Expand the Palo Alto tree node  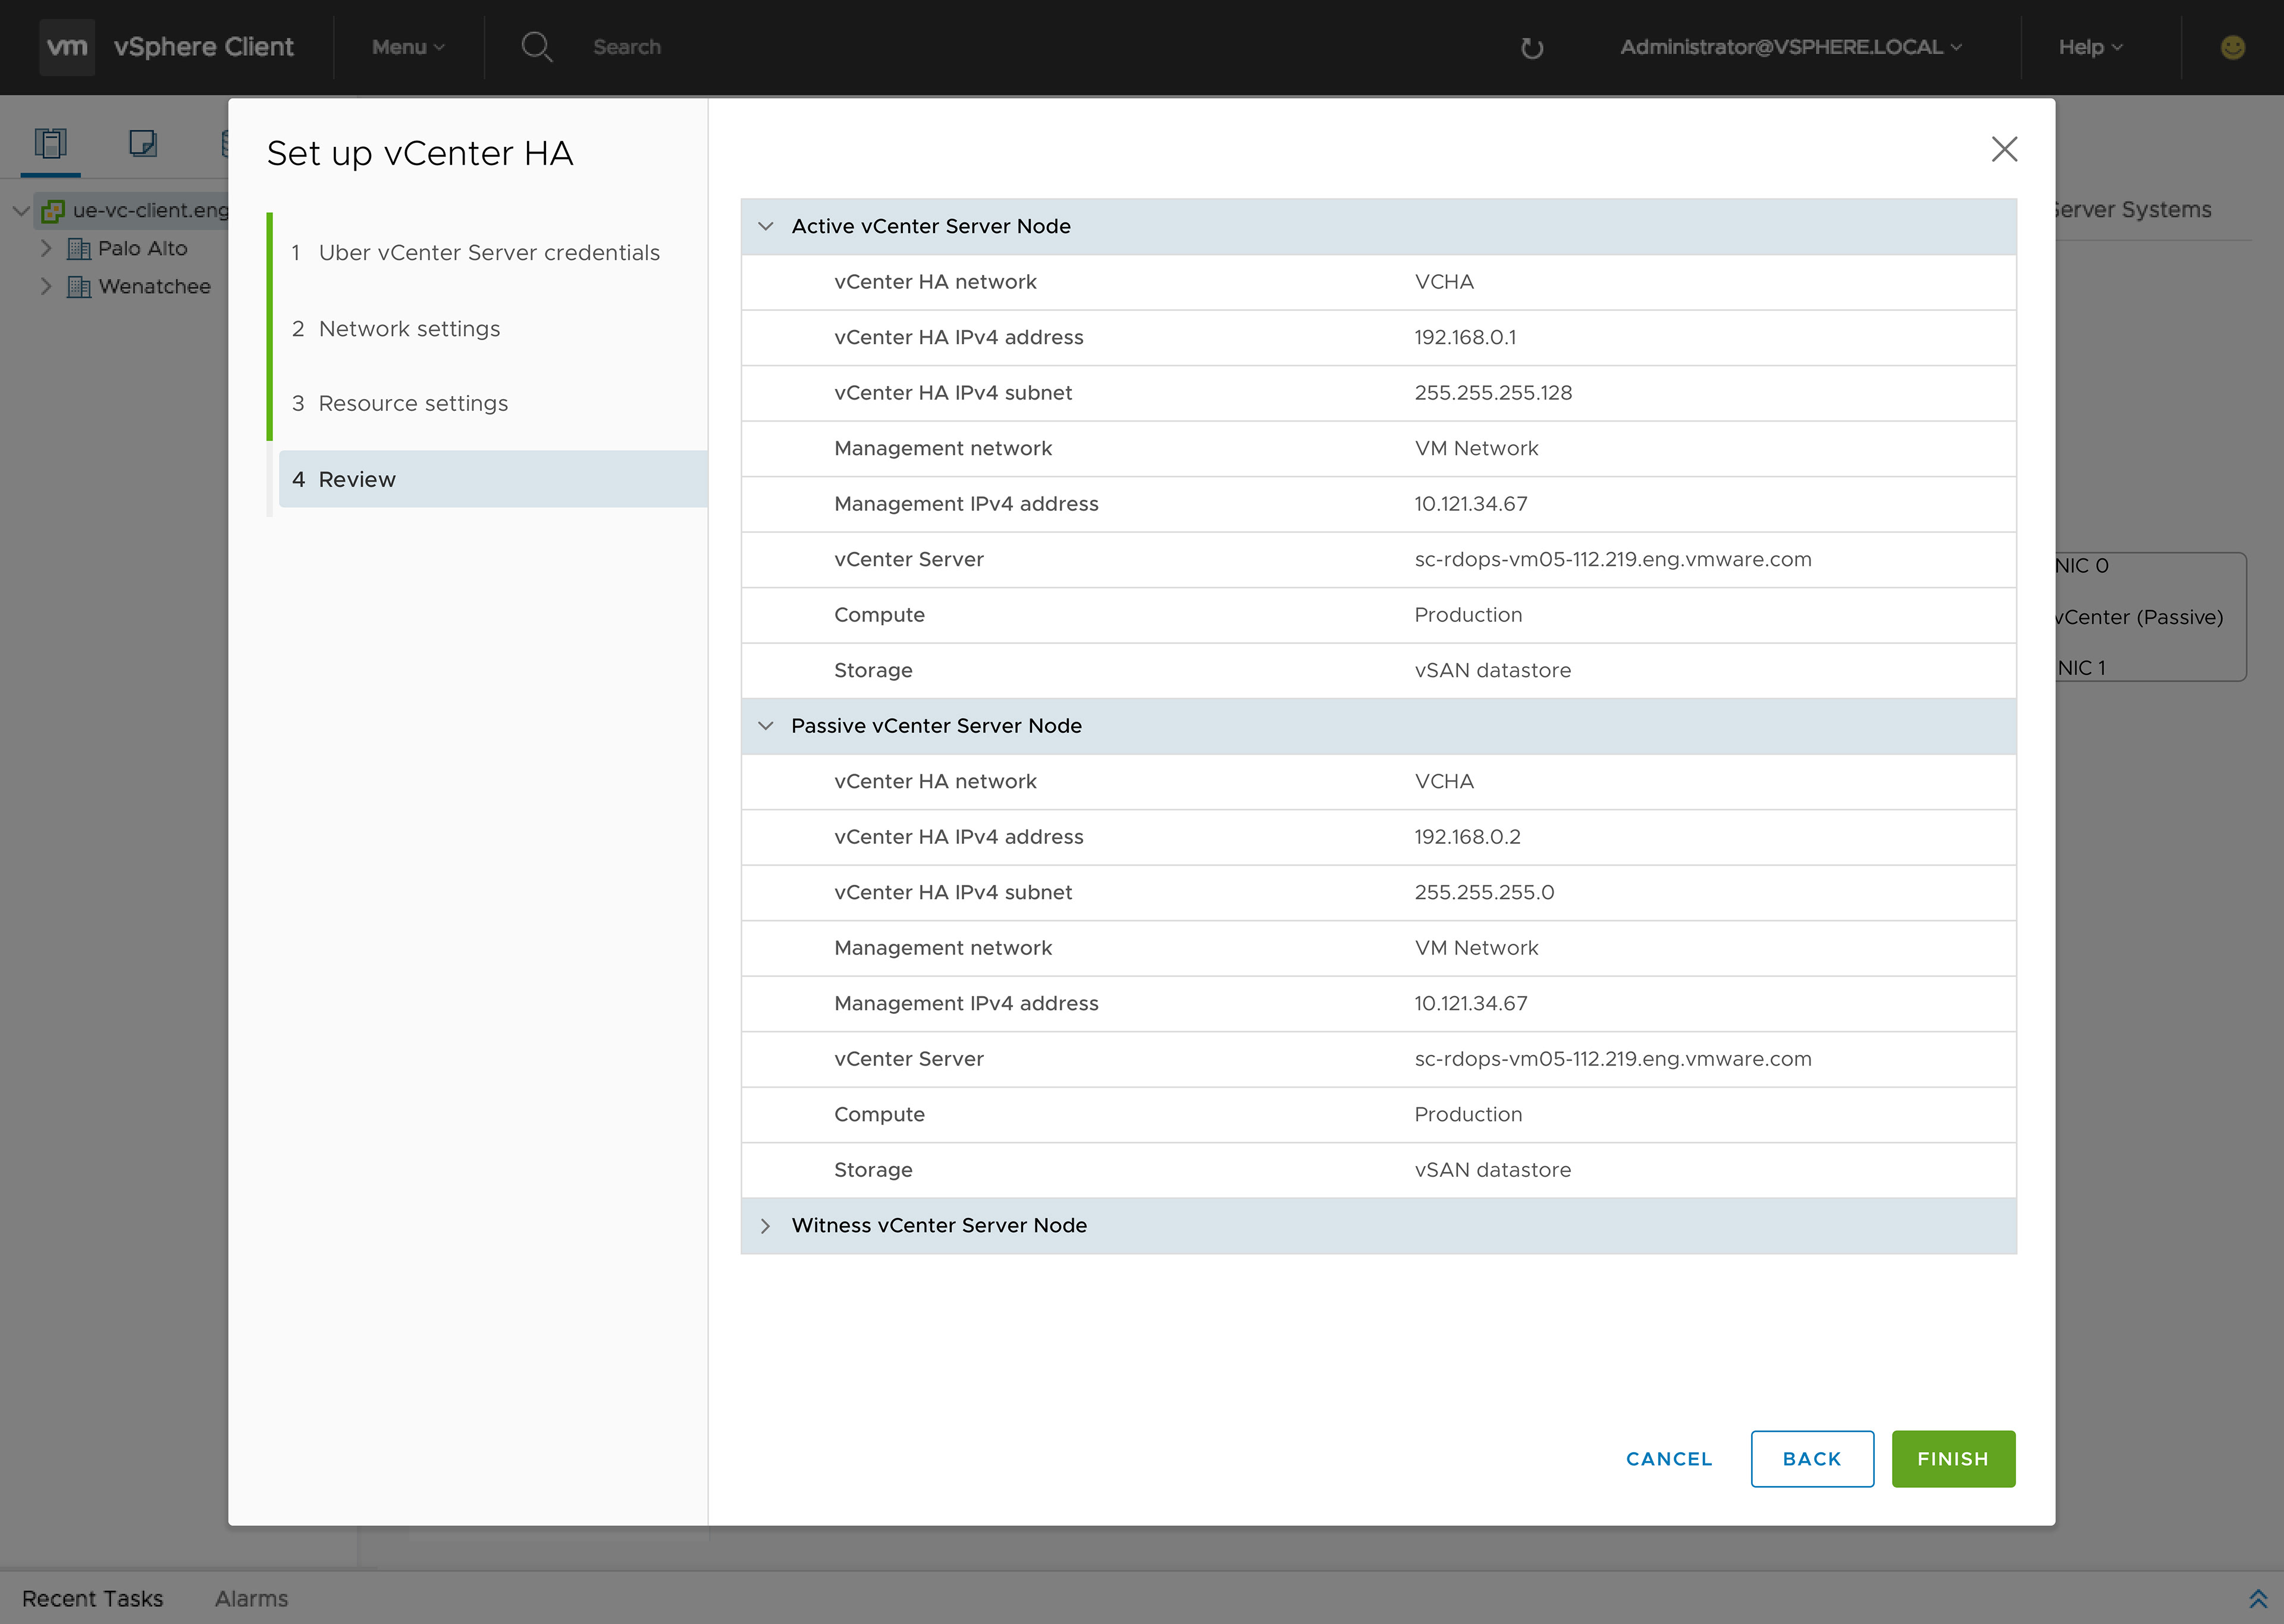click(x=46, y=248)
